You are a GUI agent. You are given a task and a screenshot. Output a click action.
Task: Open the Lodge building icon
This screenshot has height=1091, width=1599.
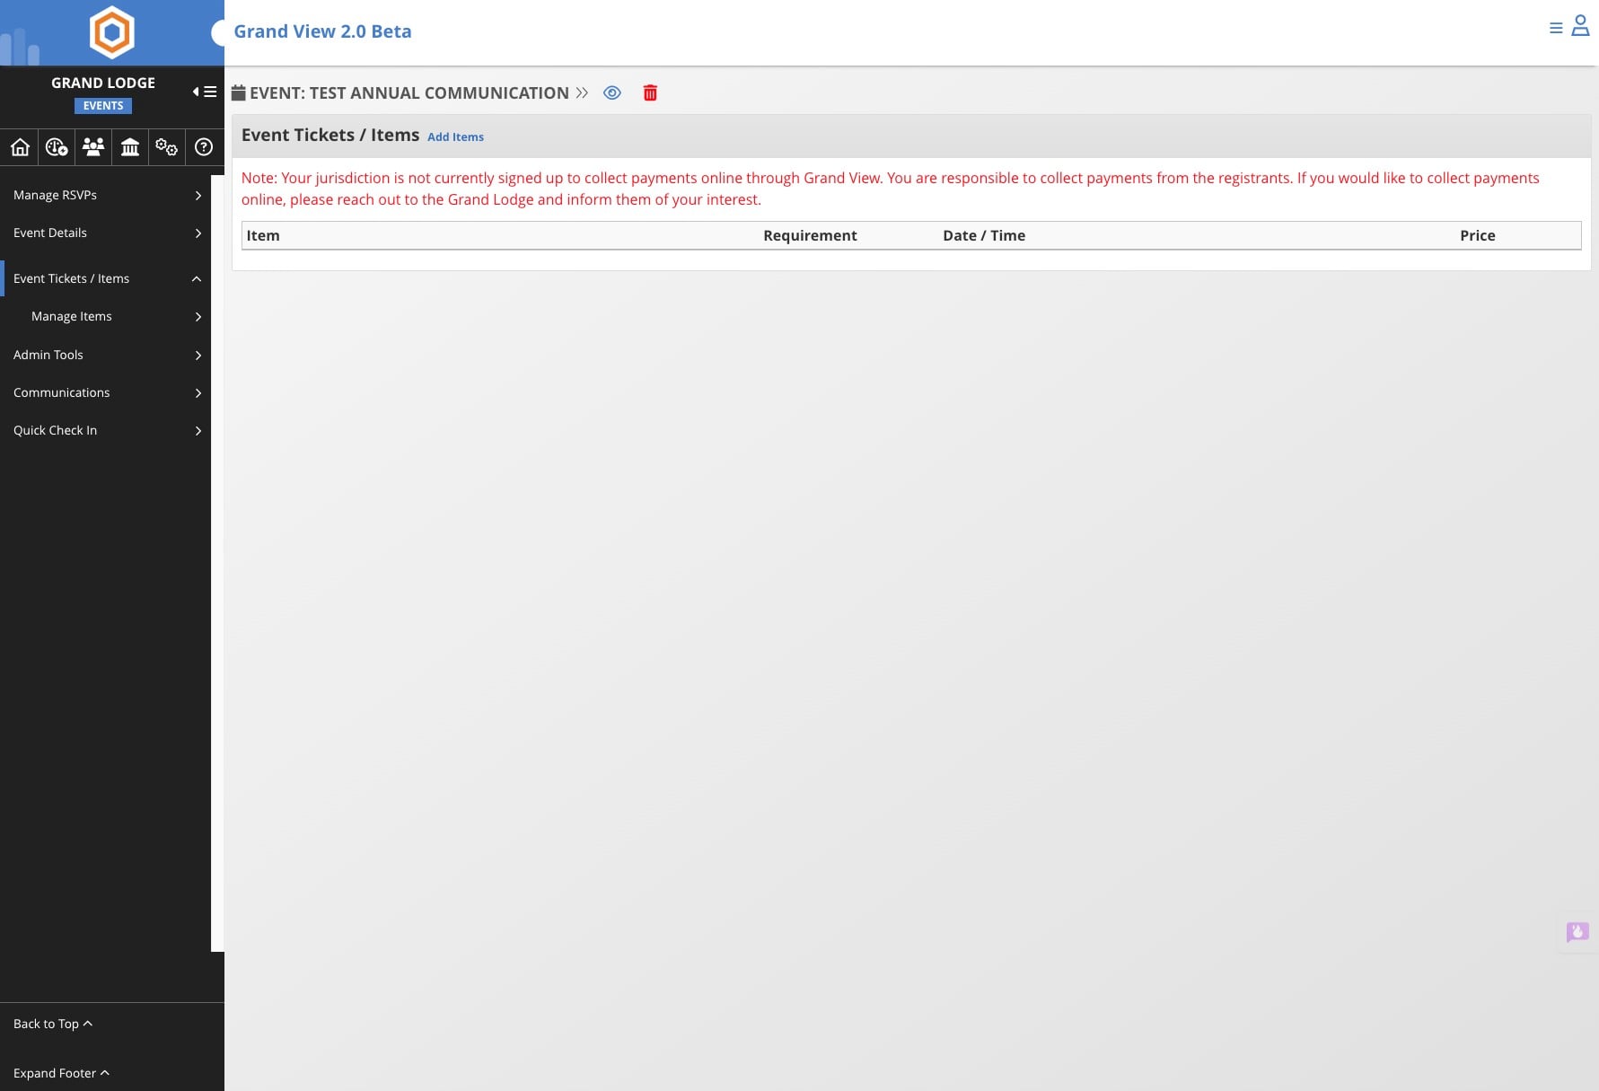click(130, 147)
